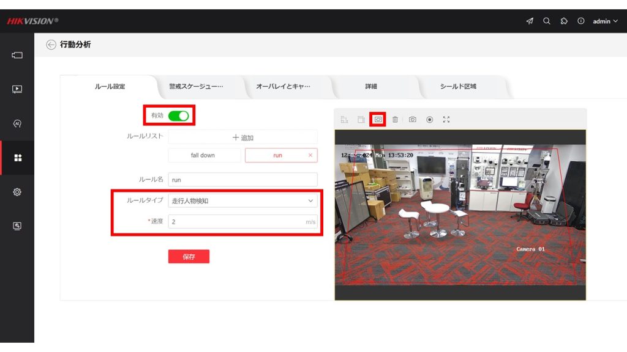This screenshot has width=627, height=352.
Task: Click the 保存 save button
Action: click(x=189, y=257)
